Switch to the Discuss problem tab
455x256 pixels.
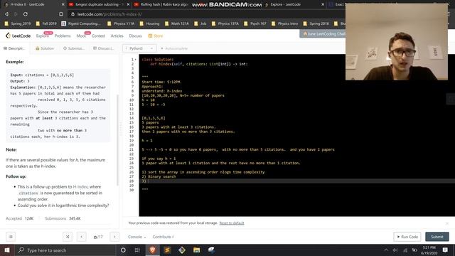(x=104, y=48)
